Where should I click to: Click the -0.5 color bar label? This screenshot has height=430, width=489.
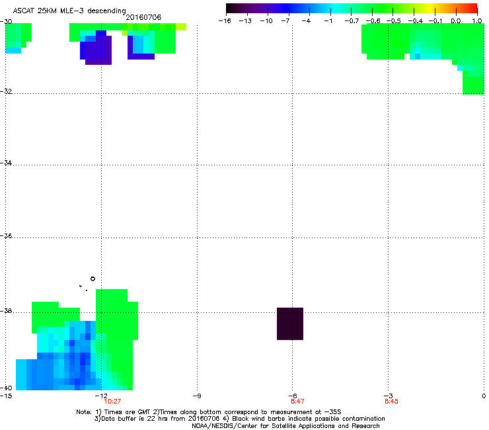click(394, 21)
